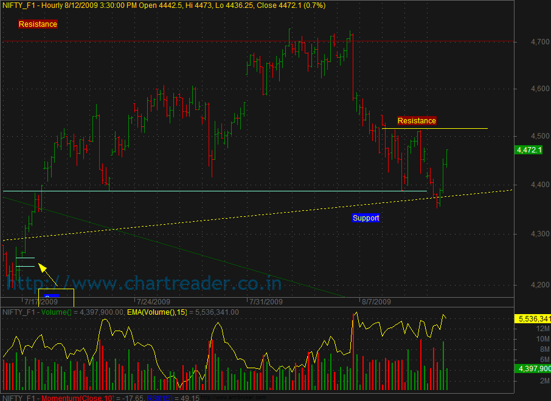Click the blue Support label

(366, 218)
